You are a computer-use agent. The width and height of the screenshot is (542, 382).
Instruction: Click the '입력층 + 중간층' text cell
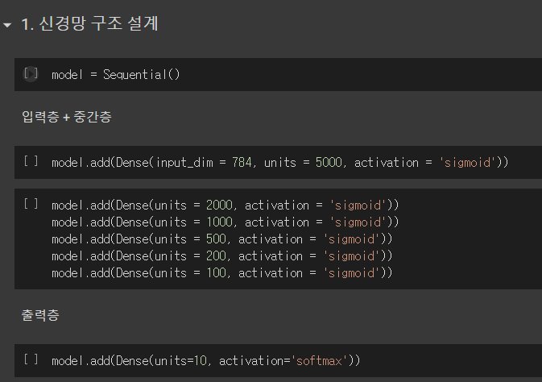(67, 117)
